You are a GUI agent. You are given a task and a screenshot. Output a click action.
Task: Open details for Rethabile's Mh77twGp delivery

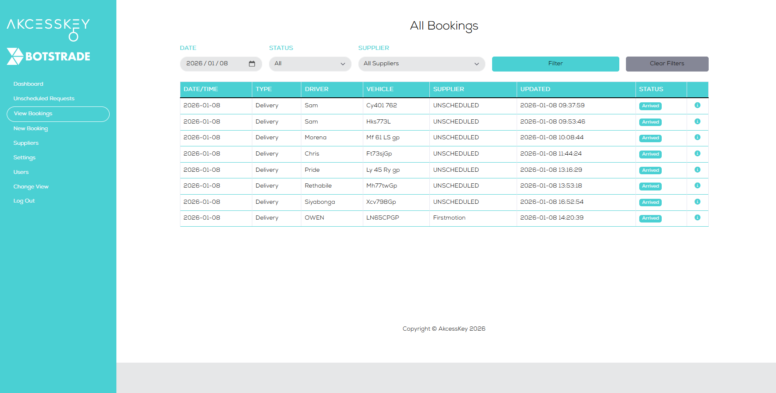698,186
